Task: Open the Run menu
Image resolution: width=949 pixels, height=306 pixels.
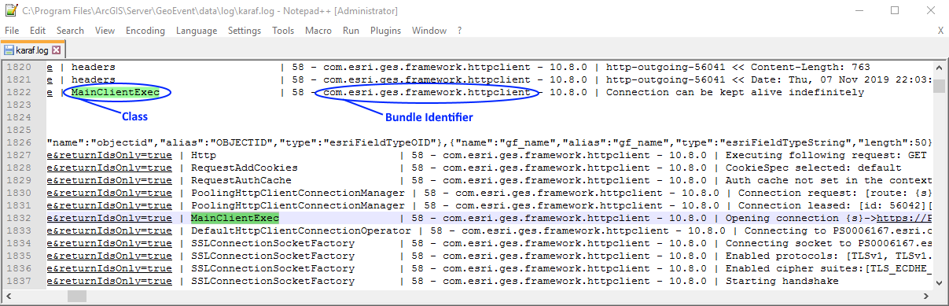Action: point(351,31)
